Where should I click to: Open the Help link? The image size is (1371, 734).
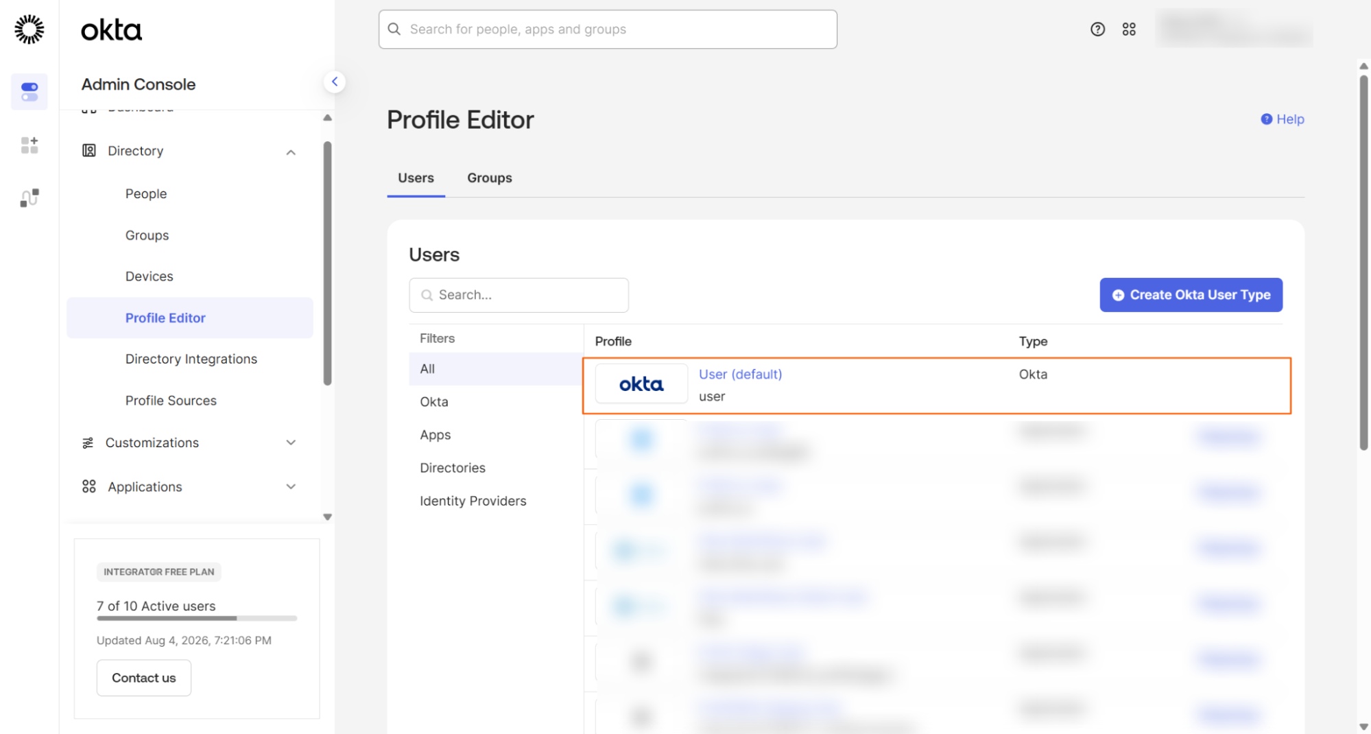pos(1289,119)
